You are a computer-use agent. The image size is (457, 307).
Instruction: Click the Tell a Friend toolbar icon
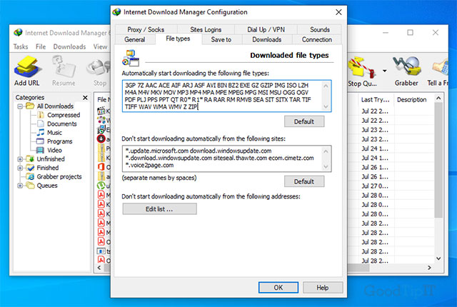pos(438,71)
